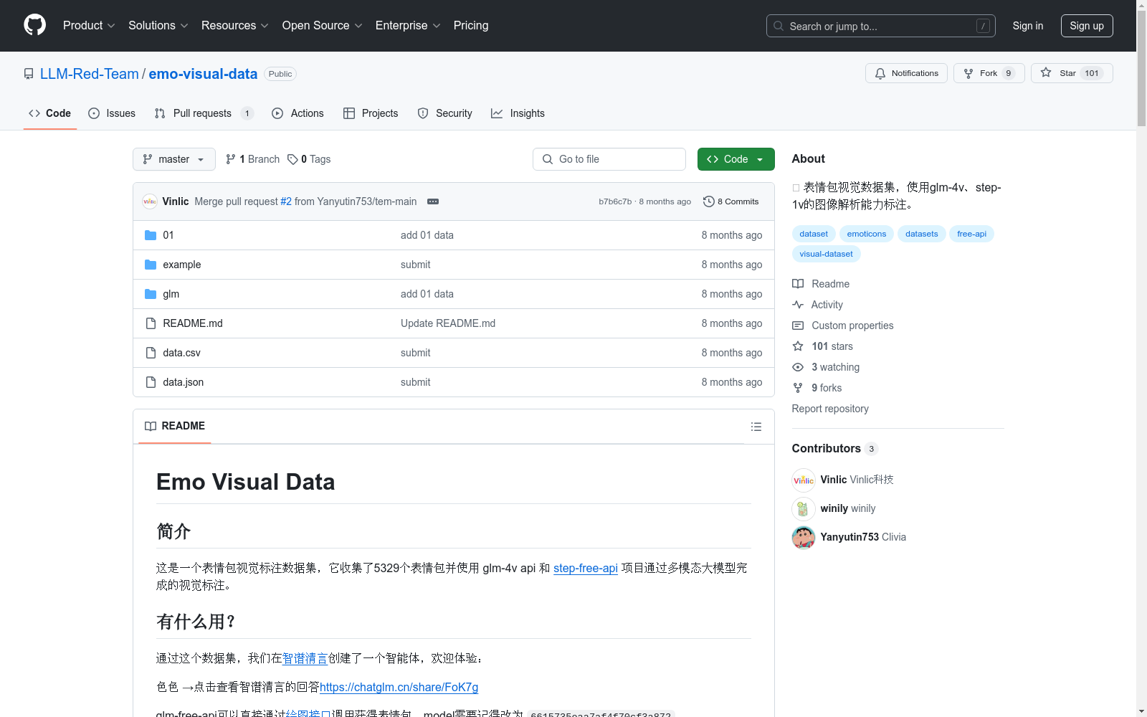
Task: Expand the Solutions menu
Action: pyautogui.click(x=158, y=25)
